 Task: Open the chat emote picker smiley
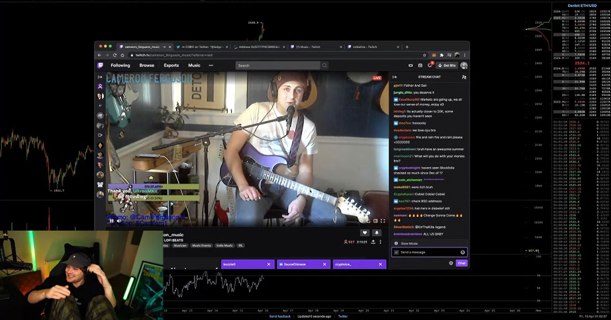tap(462, 252)
